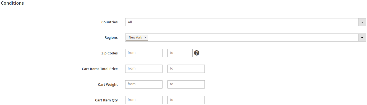Image resolution: width=367 pixels, height=105 pixels.
Task: Click the Countries field label
Action: pos(109,22)
